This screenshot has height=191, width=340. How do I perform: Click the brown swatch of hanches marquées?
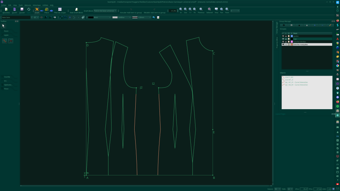coord(292,45)
